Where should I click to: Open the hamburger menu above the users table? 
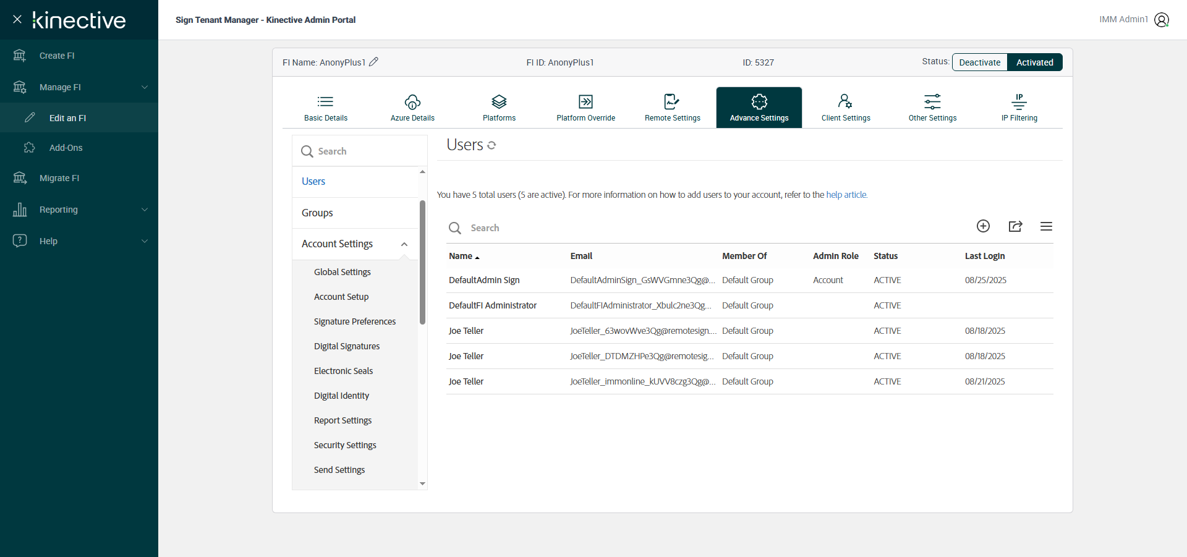coord(1046,226)
